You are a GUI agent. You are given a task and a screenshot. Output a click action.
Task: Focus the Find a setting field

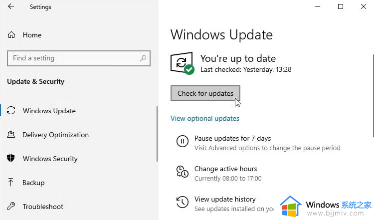point(79,58)
